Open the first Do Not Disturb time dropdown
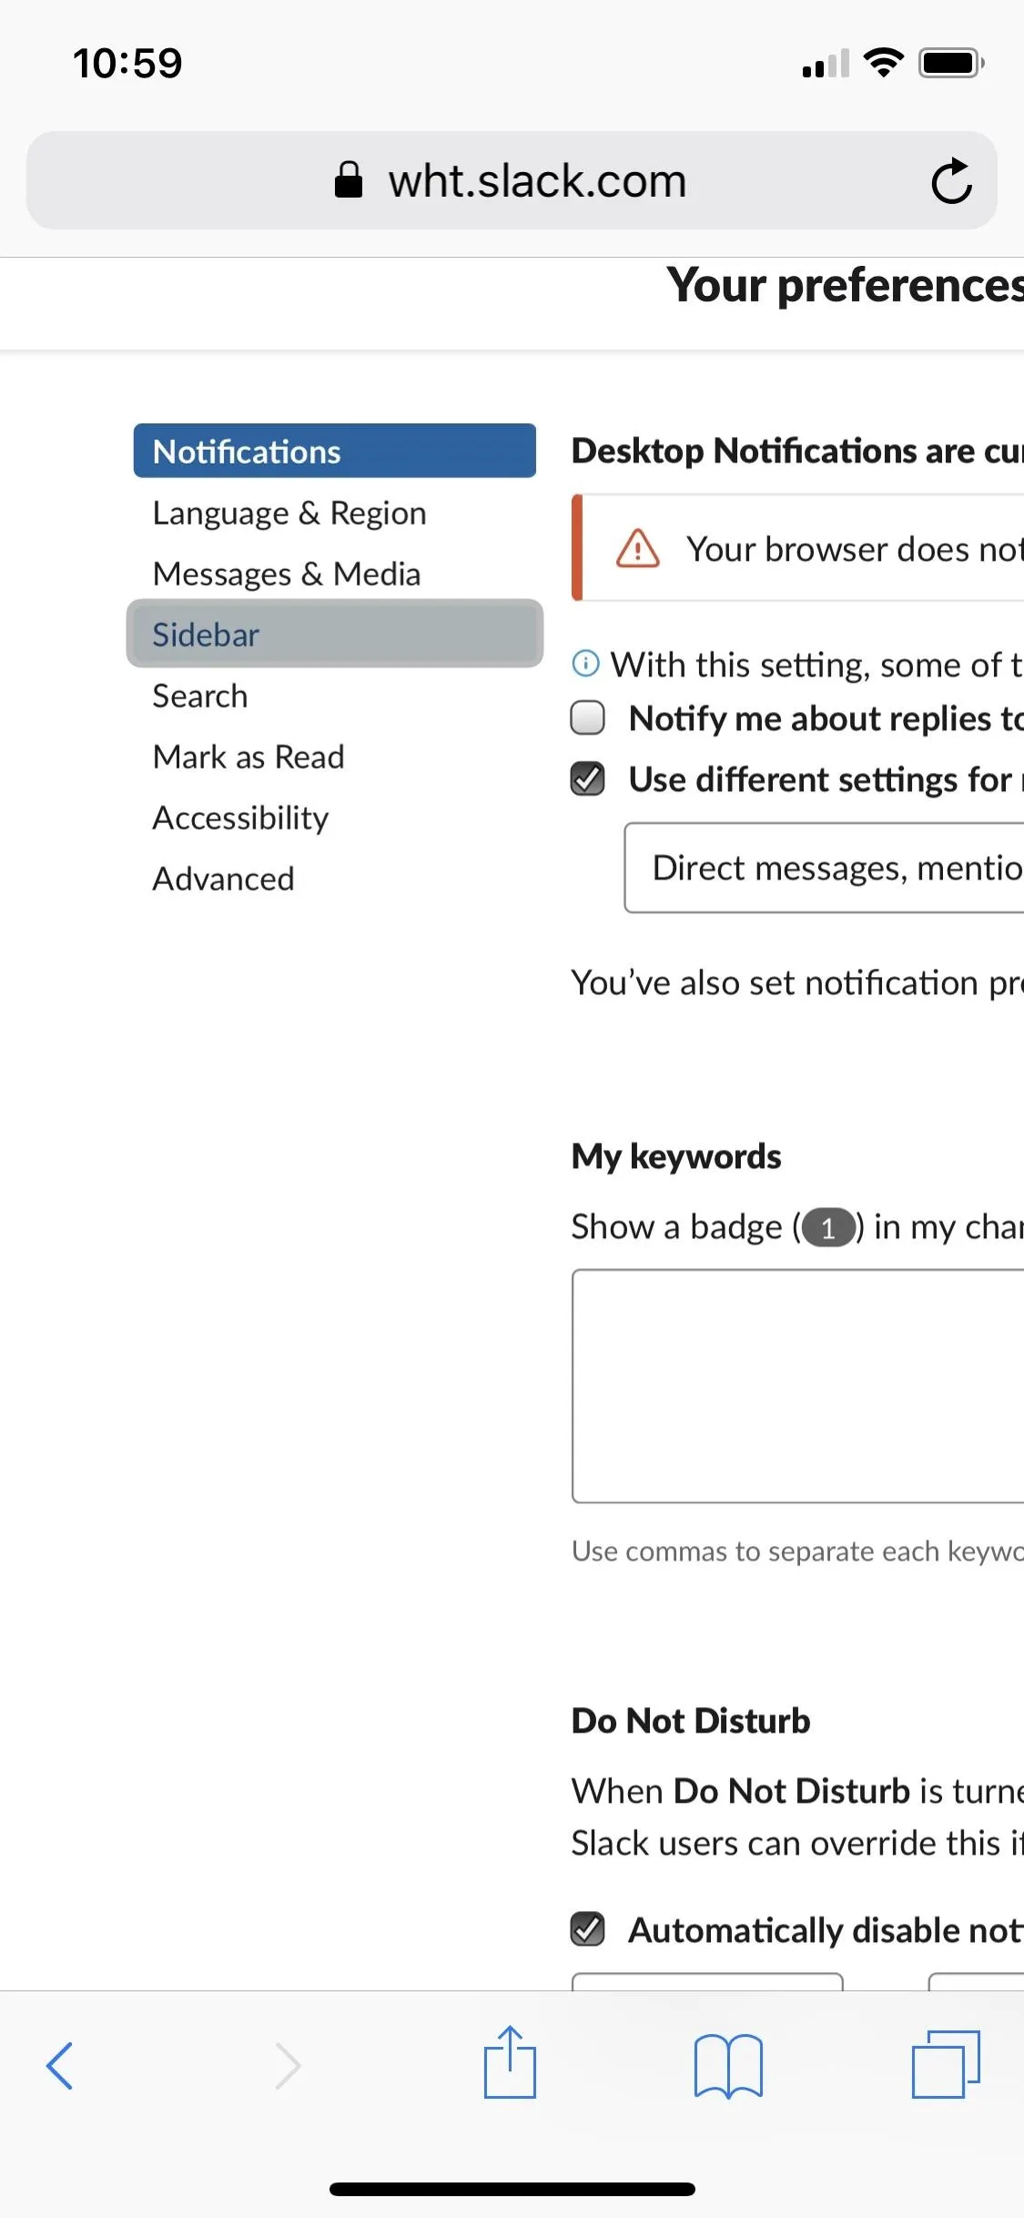 tap(707, 1981)
